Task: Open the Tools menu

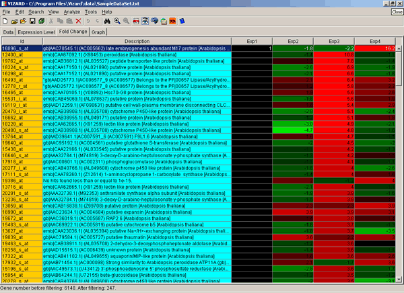Action: (91, 12)
